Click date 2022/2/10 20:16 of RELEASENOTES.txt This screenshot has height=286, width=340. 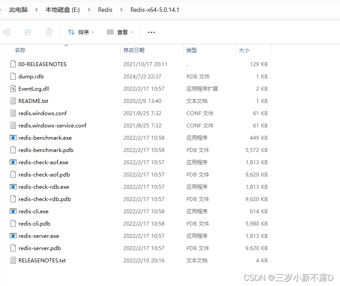144,261
